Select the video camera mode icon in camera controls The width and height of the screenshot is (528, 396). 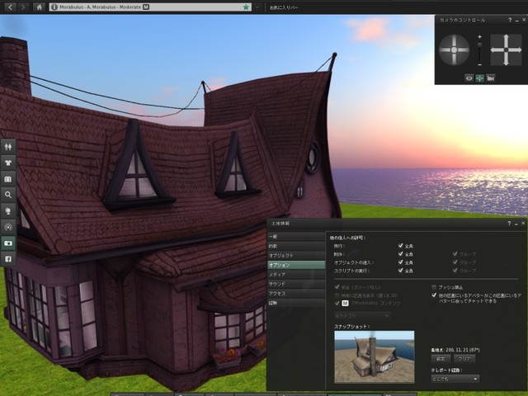(x=491, y=78)
